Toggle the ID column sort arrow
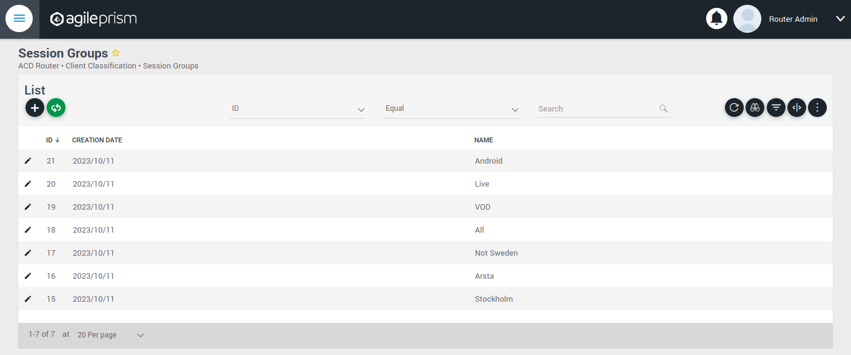This screenshot has height=355, width=851. pyautogui.click(x=57, y=139)
